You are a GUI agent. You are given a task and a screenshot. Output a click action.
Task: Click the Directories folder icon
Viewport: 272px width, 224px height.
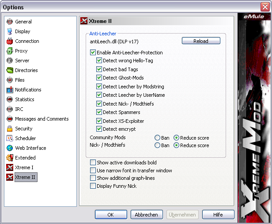point(10,70)
